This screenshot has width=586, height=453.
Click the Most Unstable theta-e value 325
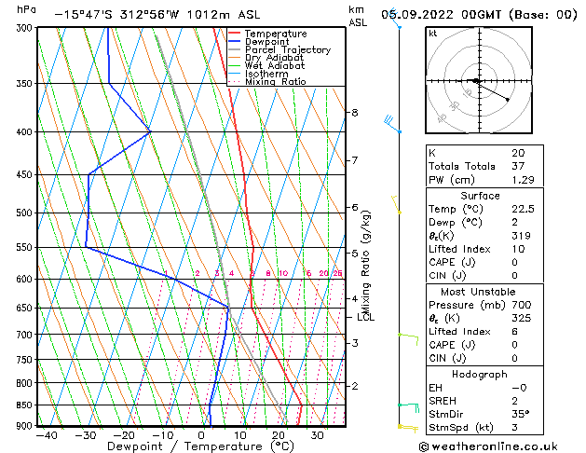(x=522, y=318)
